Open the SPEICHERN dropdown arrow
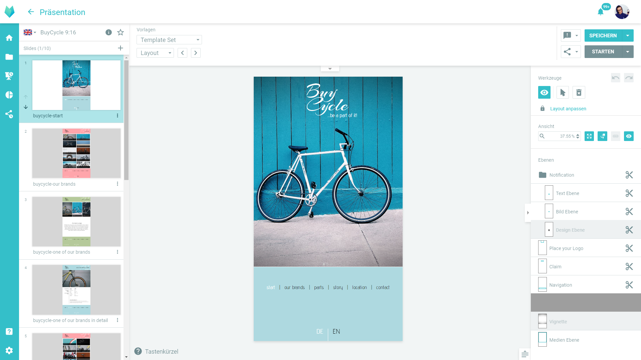Screen dimensions: 641x360 tap(628, 36)
